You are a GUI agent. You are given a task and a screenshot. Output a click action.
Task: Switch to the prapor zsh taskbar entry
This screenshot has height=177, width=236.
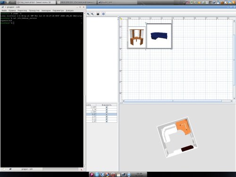pos(117,2)
